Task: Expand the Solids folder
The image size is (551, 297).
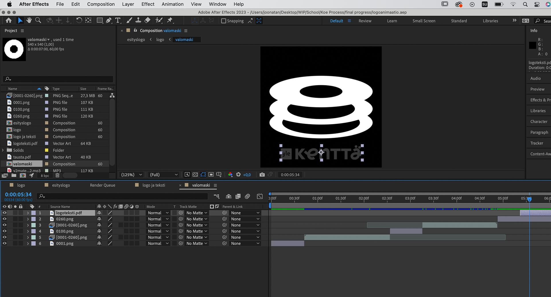Action: [x=3, y=150]
